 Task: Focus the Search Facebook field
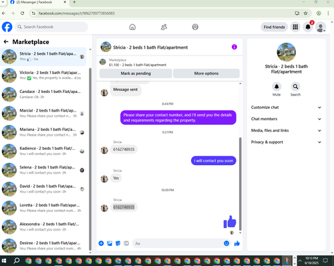click(51, 27)
